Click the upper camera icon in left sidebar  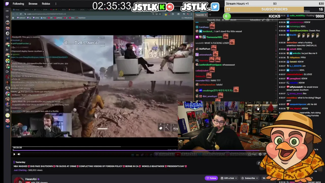[x=7, y=71]
